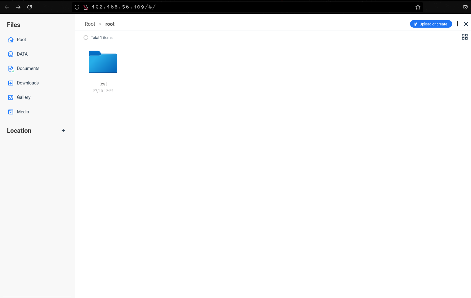Show tracking protection shield info

click(77, 7)
